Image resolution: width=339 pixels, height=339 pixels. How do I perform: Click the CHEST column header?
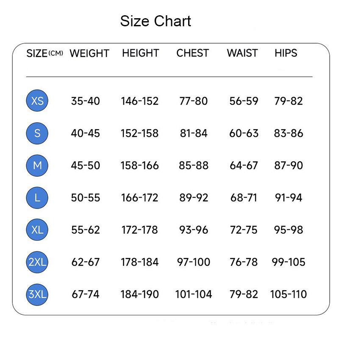point(193,53)
